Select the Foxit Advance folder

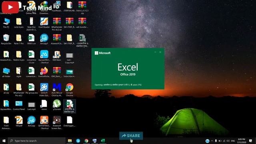point(6,123)
